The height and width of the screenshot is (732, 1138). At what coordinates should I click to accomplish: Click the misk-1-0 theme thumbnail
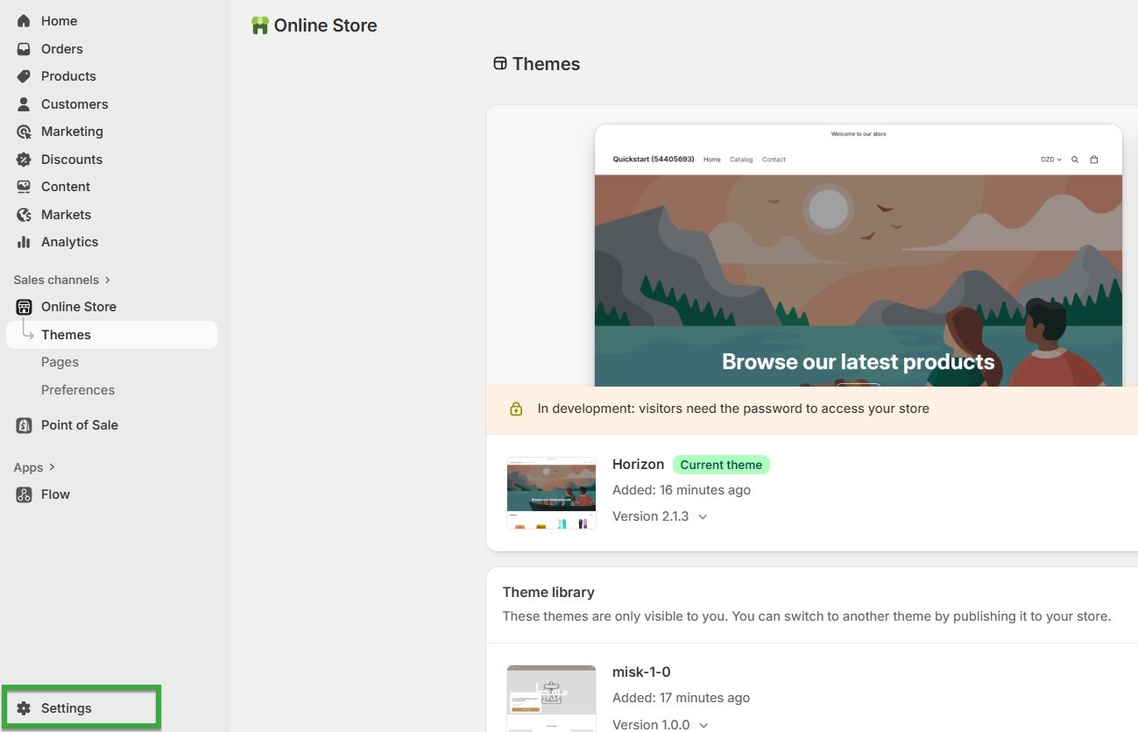pos(551,697)
